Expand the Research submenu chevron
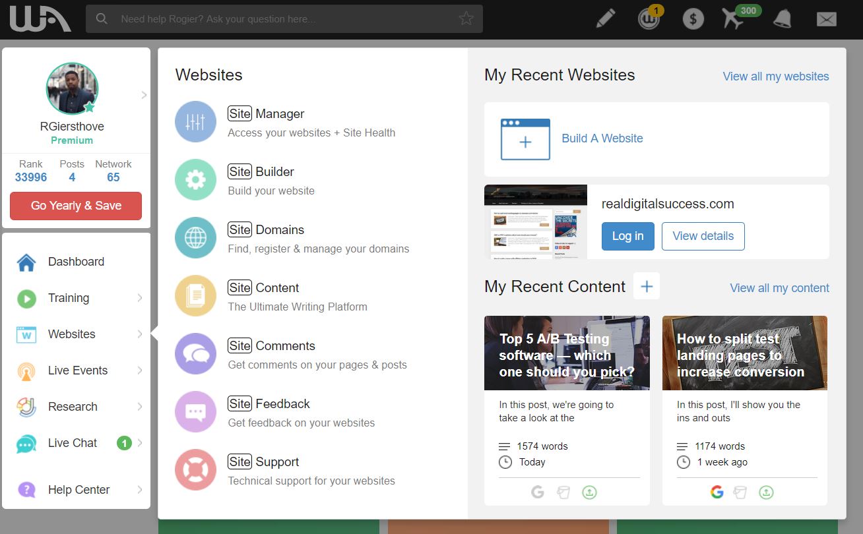The width and height of the screenshot is (863, 534). 140,407
